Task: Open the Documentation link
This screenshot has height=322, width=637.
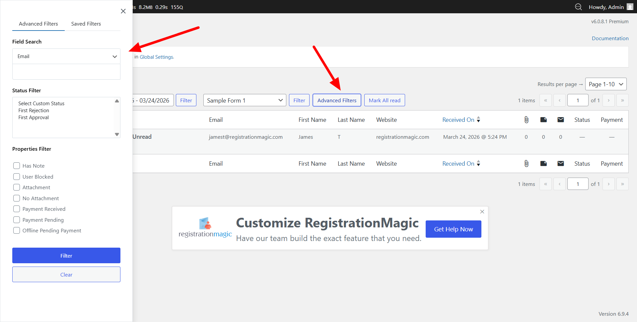Action: 610,39
